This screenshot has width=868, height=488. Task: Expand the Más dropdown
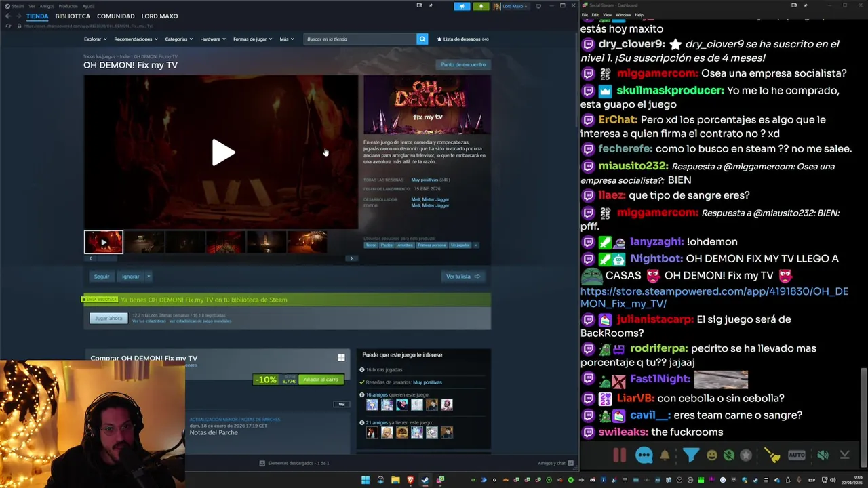coord(287,39)
